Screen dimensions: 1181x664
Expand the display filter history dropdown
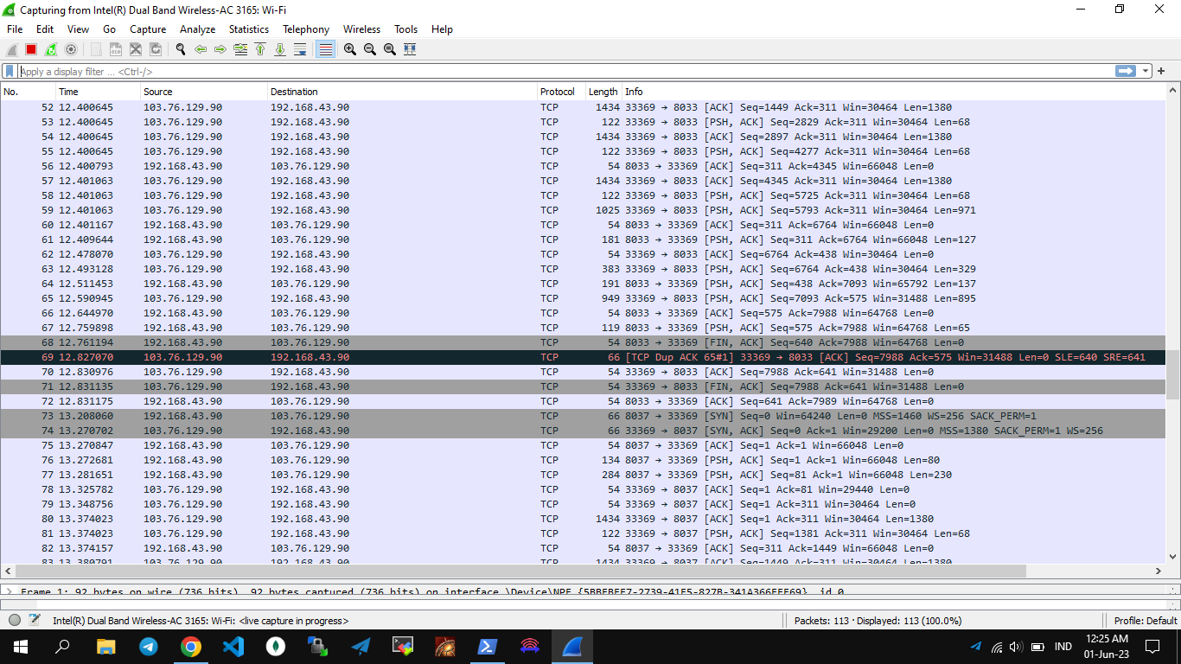[1146, 72]
